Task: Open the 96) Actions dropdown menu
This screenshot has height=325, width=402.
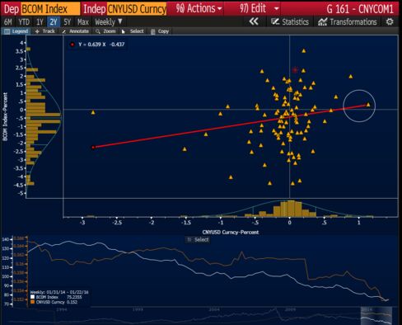Action: point(199,8)
